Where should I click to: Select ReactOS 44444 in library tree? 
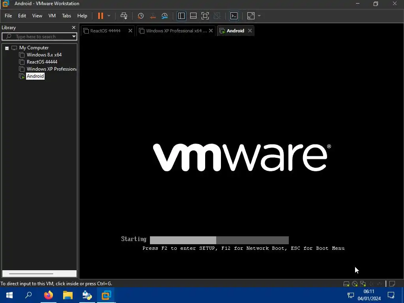pyautogui.click(x=42, y=62)
